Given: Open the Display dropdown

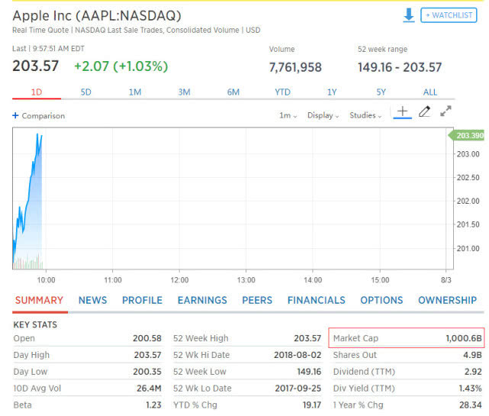Looking at the screenshot, I should tap(323, 115).
